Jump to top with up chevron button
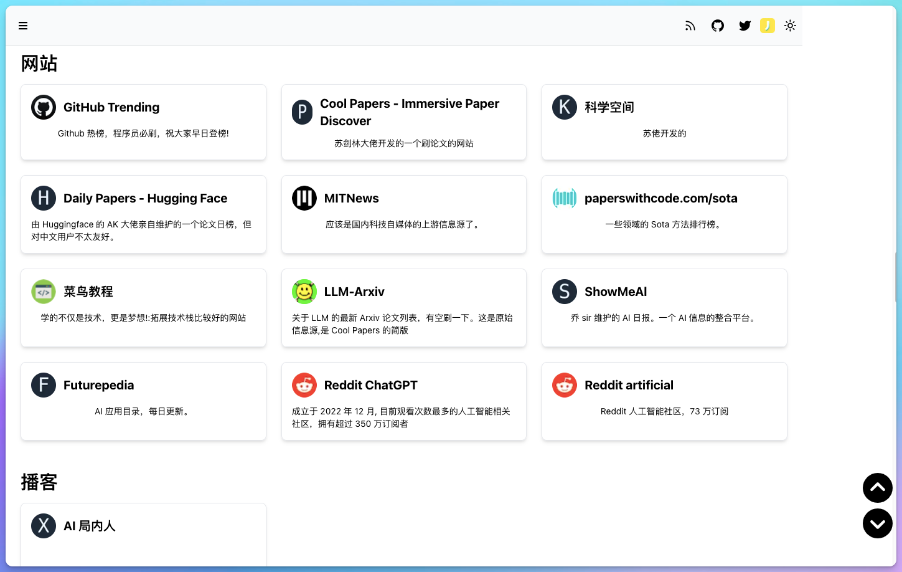 click(878, 488)
